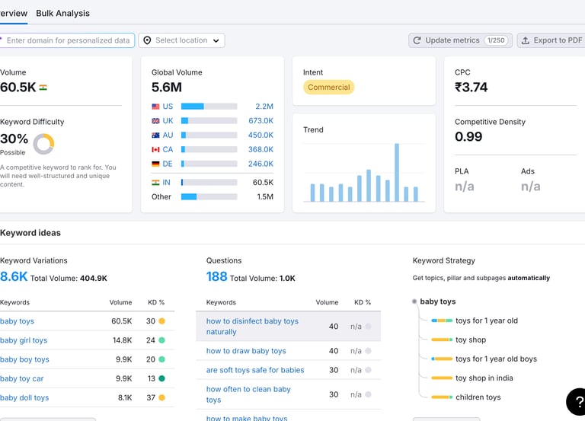Focus the domain for personalized data field
The width and height of the screenshot is (585, 421).
[67, 40]
